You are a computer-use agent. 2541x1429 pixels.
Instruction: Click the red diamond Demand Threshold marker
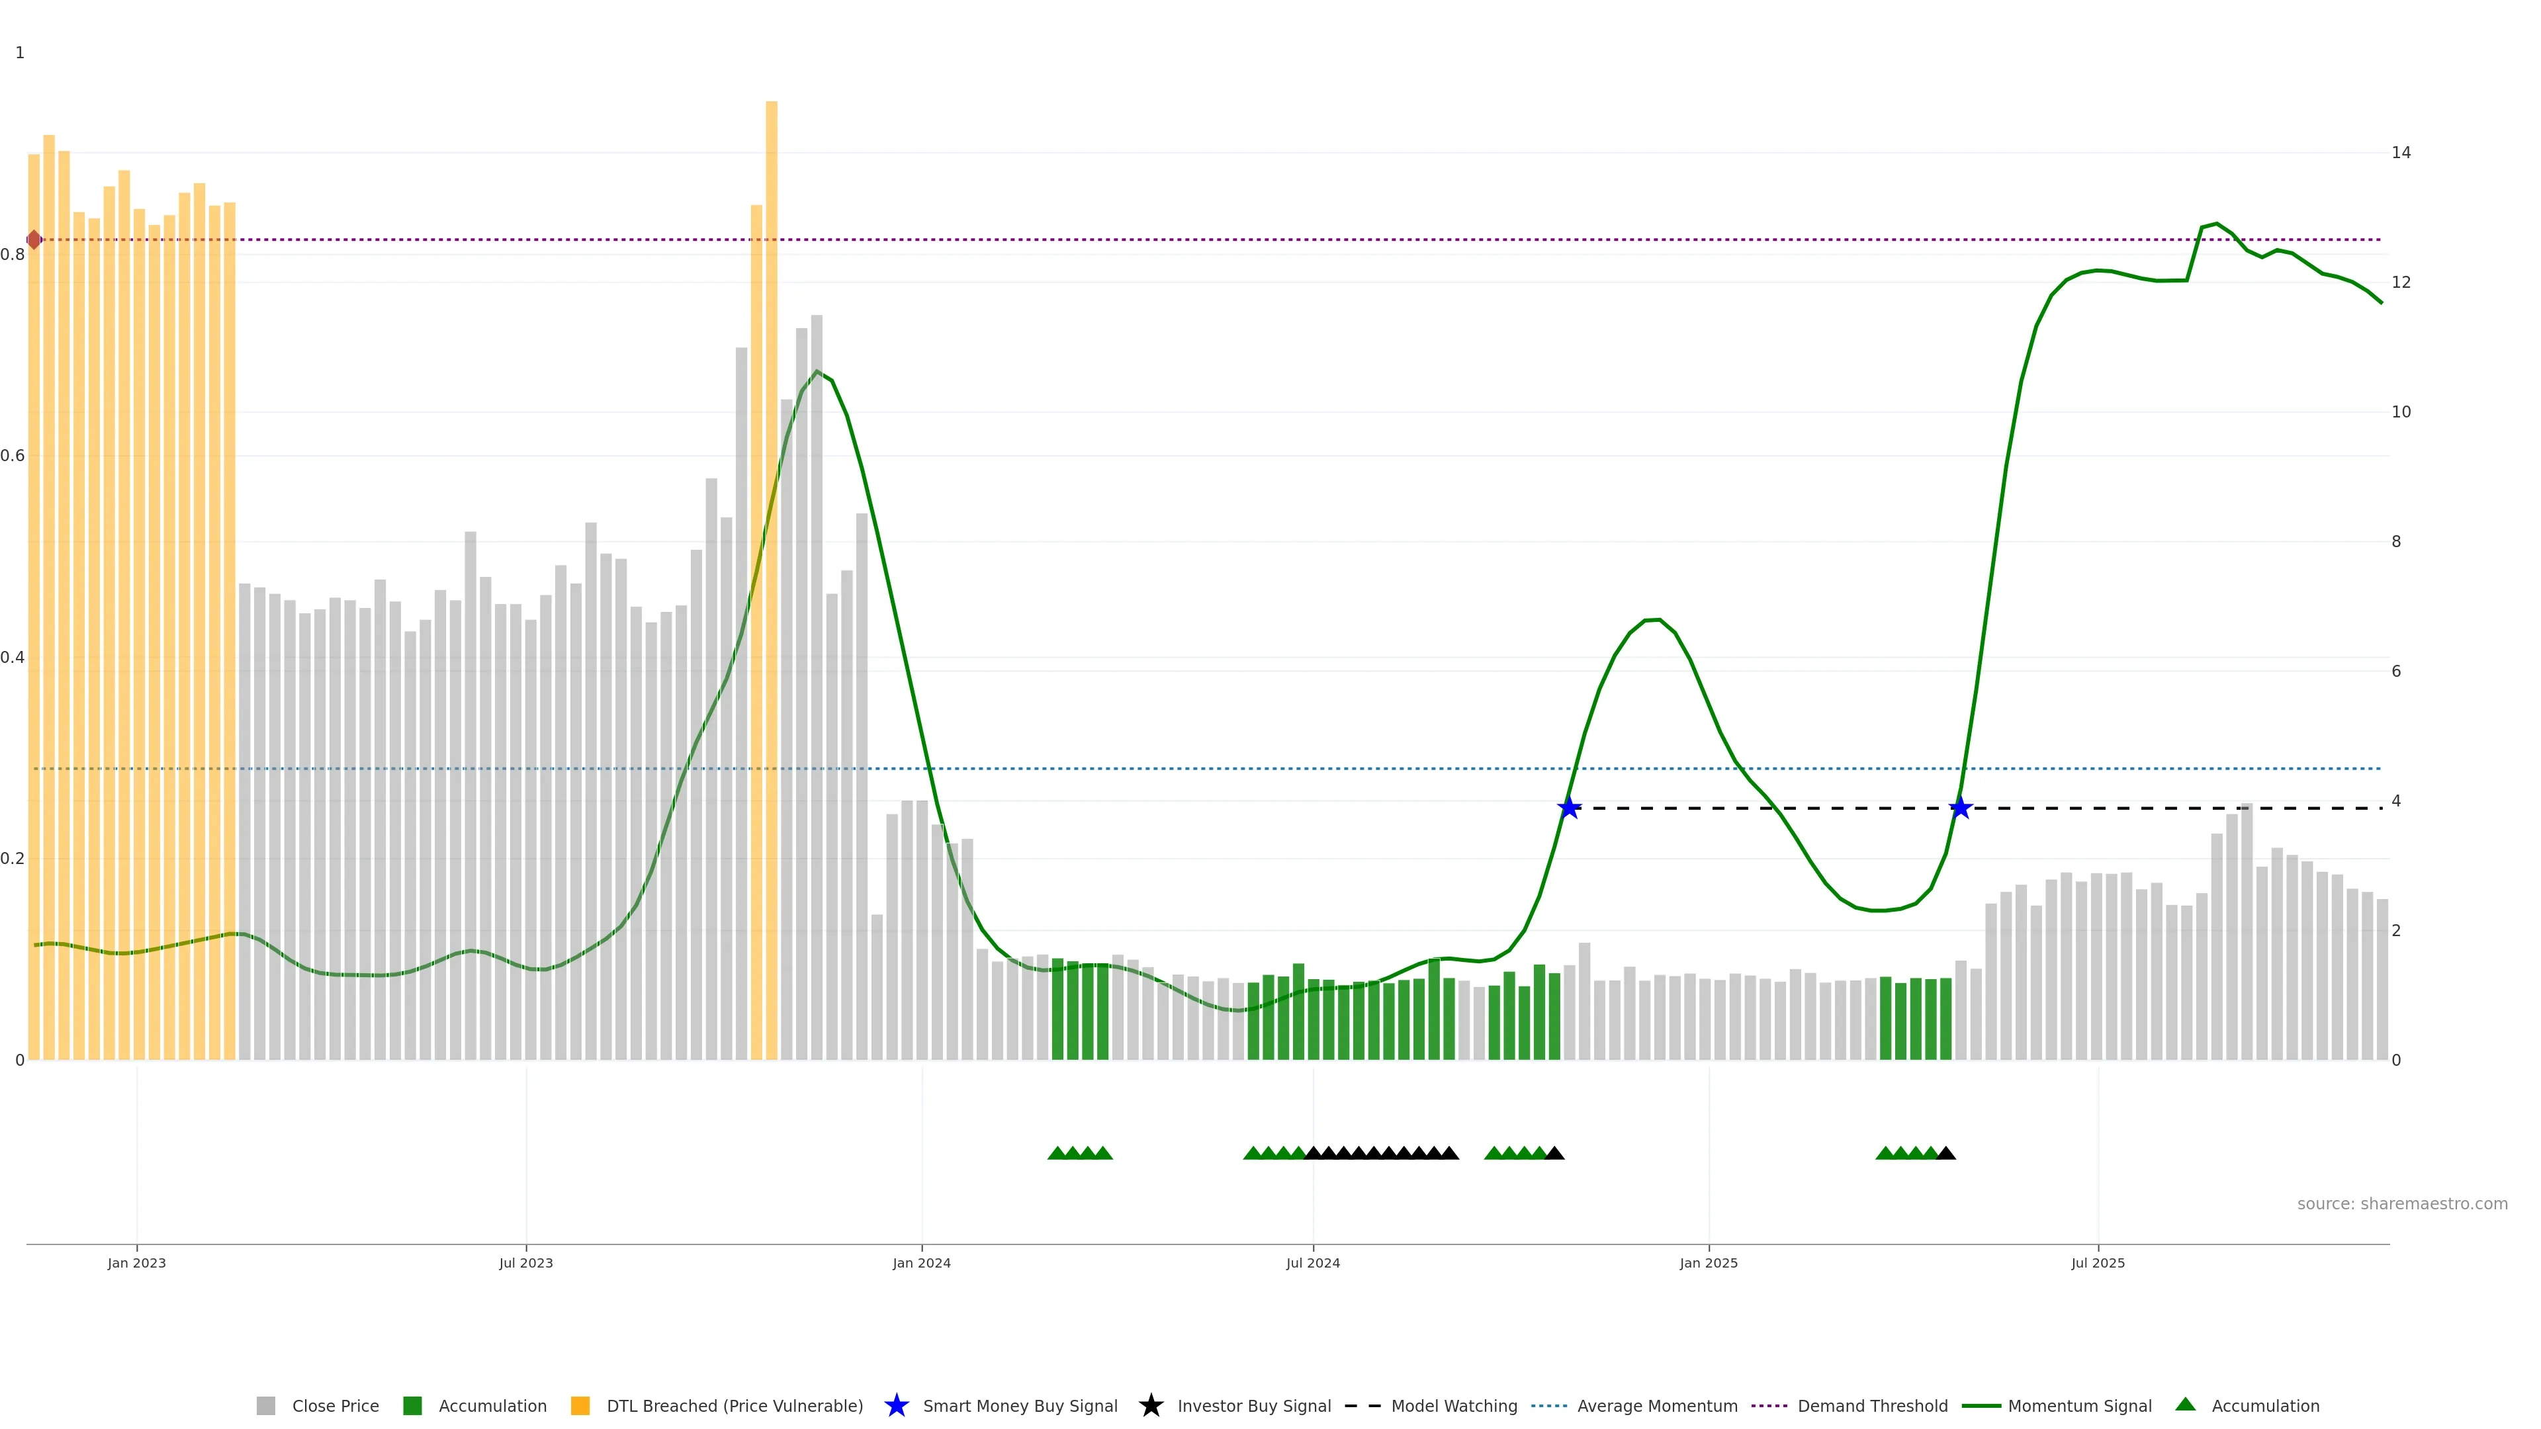[34, 239]
